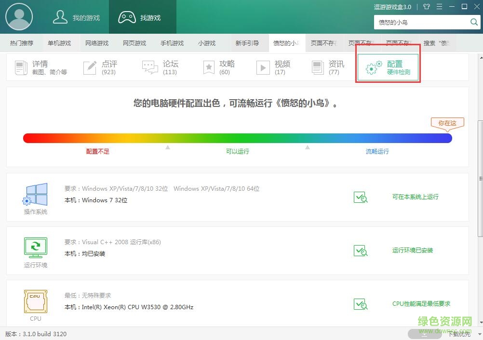The image size is (483, 340).
Task: Click the search magnifier icon
Action: click(x=473, y=22)
